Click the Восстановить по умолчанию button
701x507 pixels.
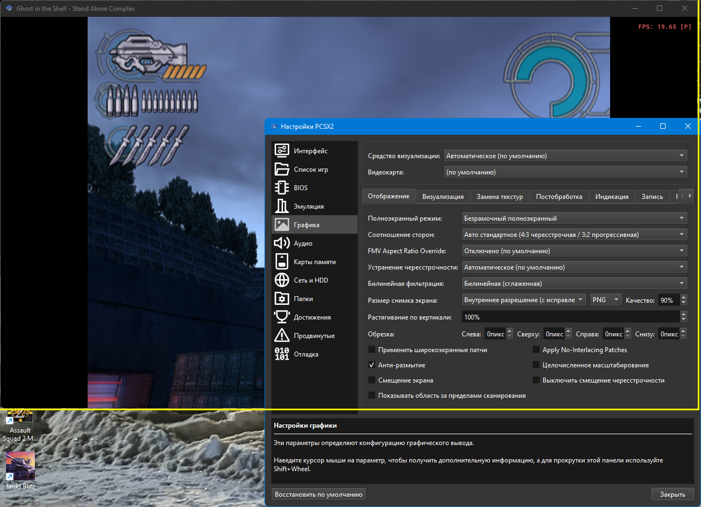pyautogui.click(x=319, y=495)
